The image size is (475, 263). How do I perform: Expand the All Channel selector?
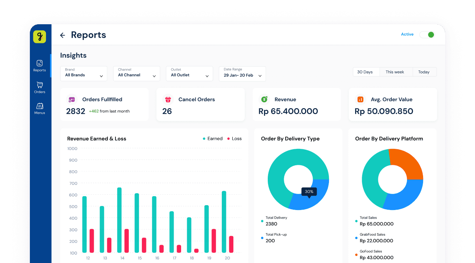[136, 73]
